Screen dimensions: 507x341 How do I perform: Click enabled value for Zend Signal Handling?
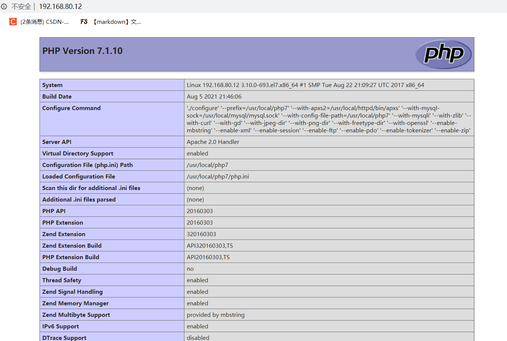click(197, 292)
